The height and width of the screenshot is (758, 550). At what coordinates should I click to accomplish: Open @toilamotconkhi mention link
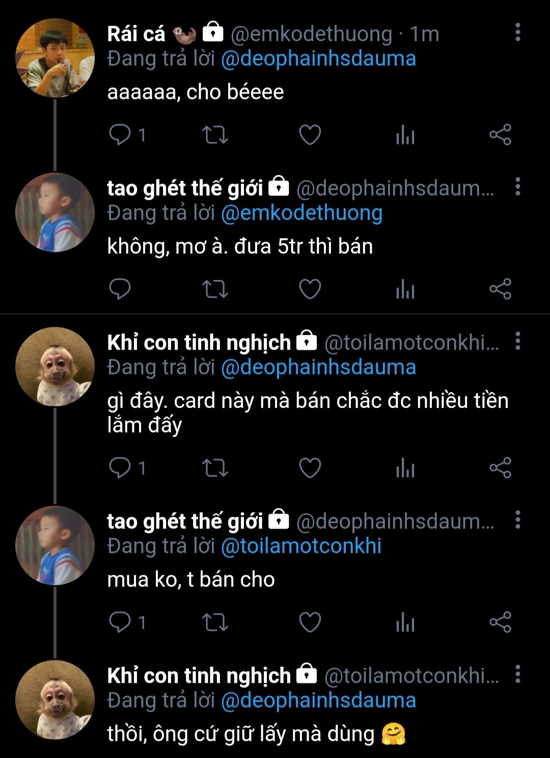click(301, 546)
